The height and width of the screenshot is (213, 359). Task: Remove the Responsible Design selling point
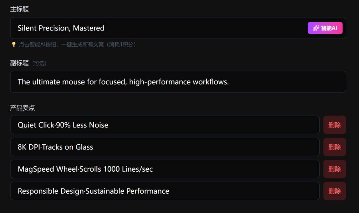point(334,191)
